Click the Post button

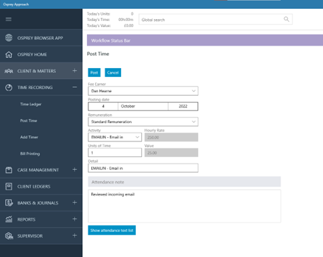(94, 73)
